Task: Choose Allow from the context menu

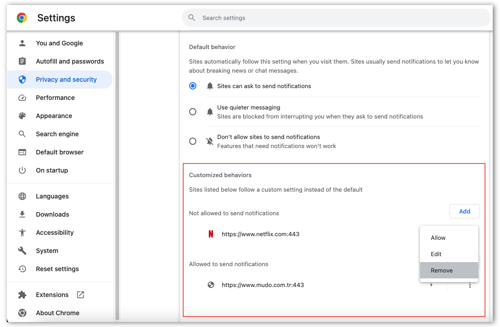Action: [x=438, y=238]
